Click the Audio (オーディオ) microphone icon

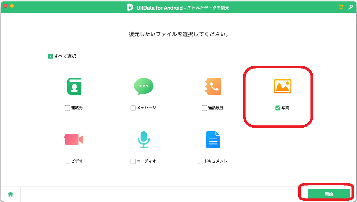pyautogui.click(x=144, y=140)
